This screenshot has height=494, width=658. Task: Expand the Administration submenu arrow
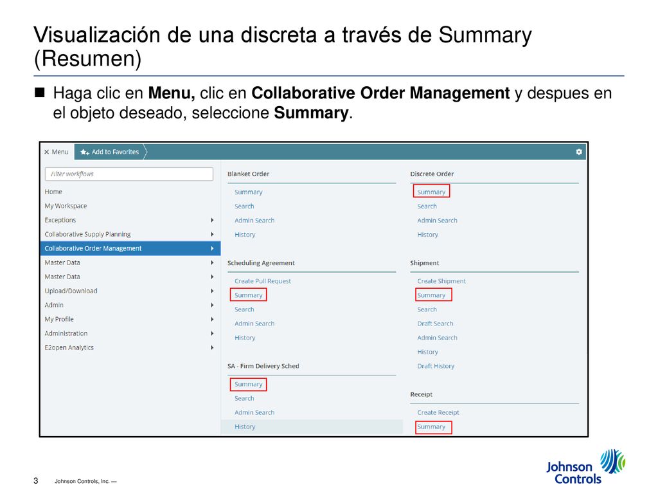[x=212, y=333]
